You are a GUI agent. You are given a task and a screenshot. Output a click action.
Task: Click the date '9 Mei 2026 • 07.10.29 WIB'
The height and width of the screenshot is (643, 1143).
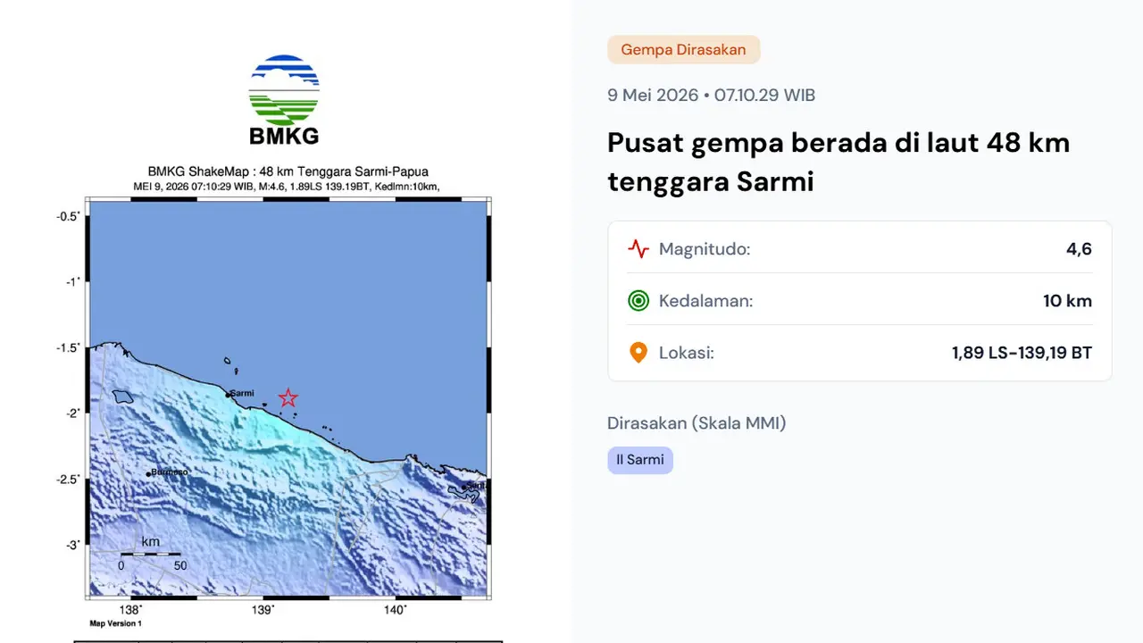712,95
